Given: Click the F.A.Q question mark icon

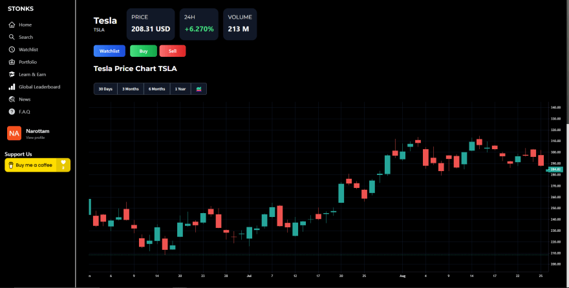Looking at the screenshot, I should (12, 112).
